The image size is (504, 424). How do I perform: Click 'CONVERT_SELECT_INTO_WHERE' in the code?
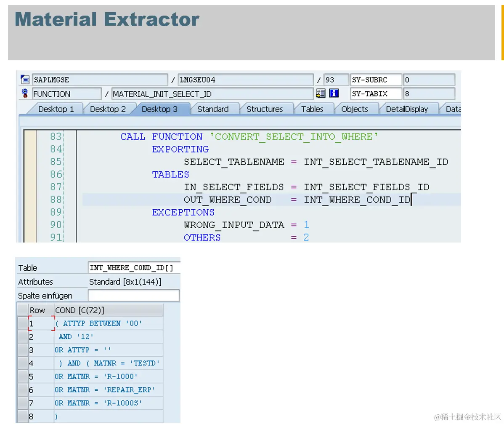(x=294, y=136)
